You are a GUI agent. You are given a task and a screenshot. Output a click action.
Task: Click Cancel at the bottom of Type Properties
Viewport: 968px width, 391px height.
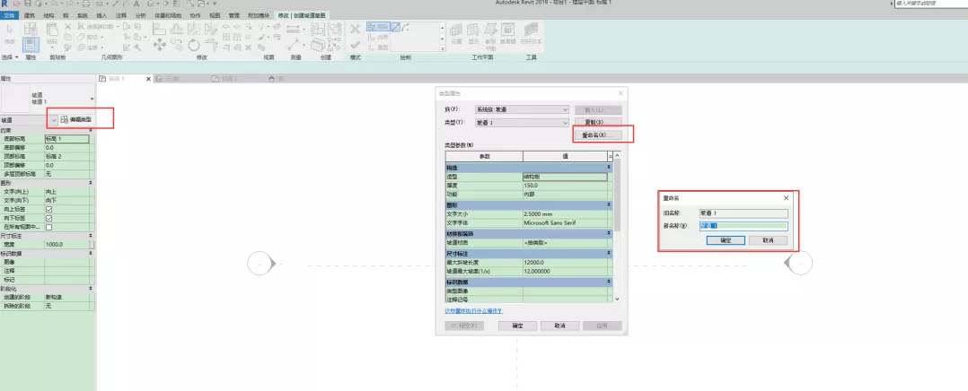click(x=560, y=326)
